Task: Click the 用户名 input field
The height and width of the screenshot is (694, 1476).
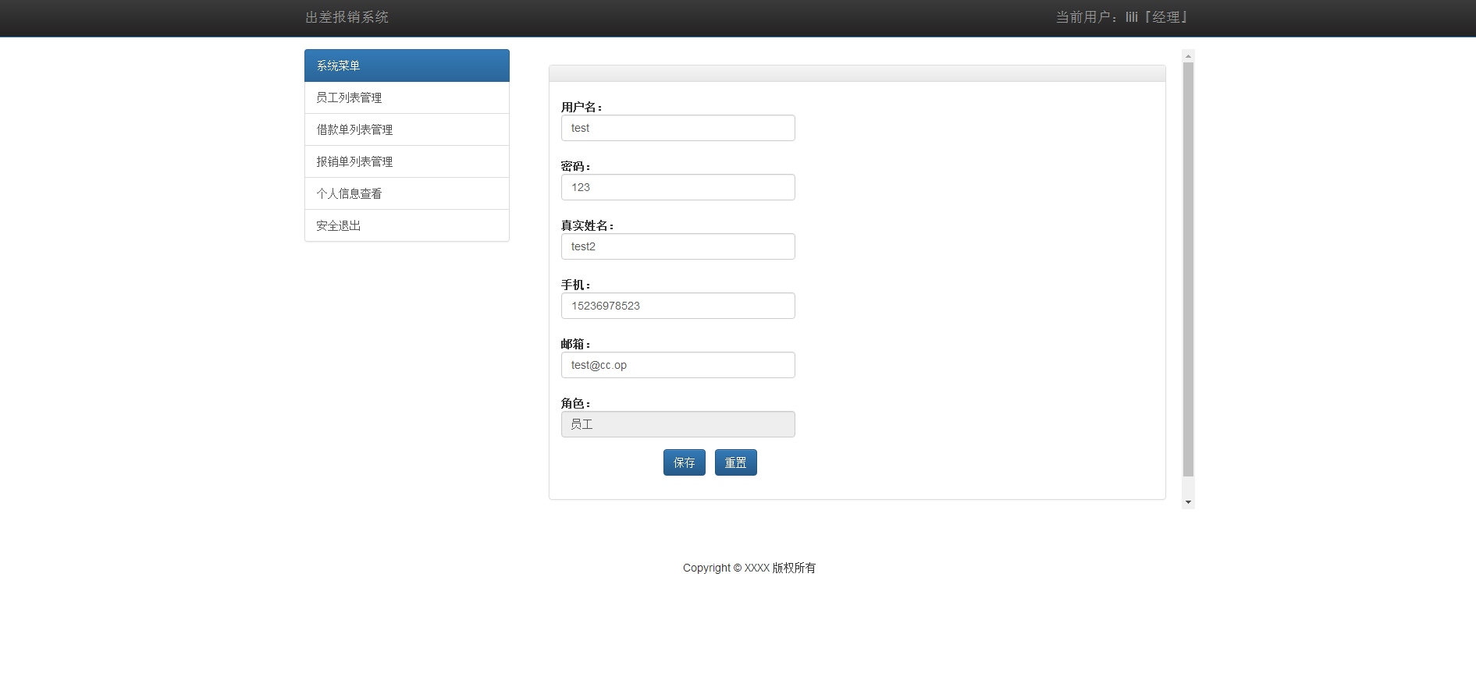Action: click(x=678, y=128)
